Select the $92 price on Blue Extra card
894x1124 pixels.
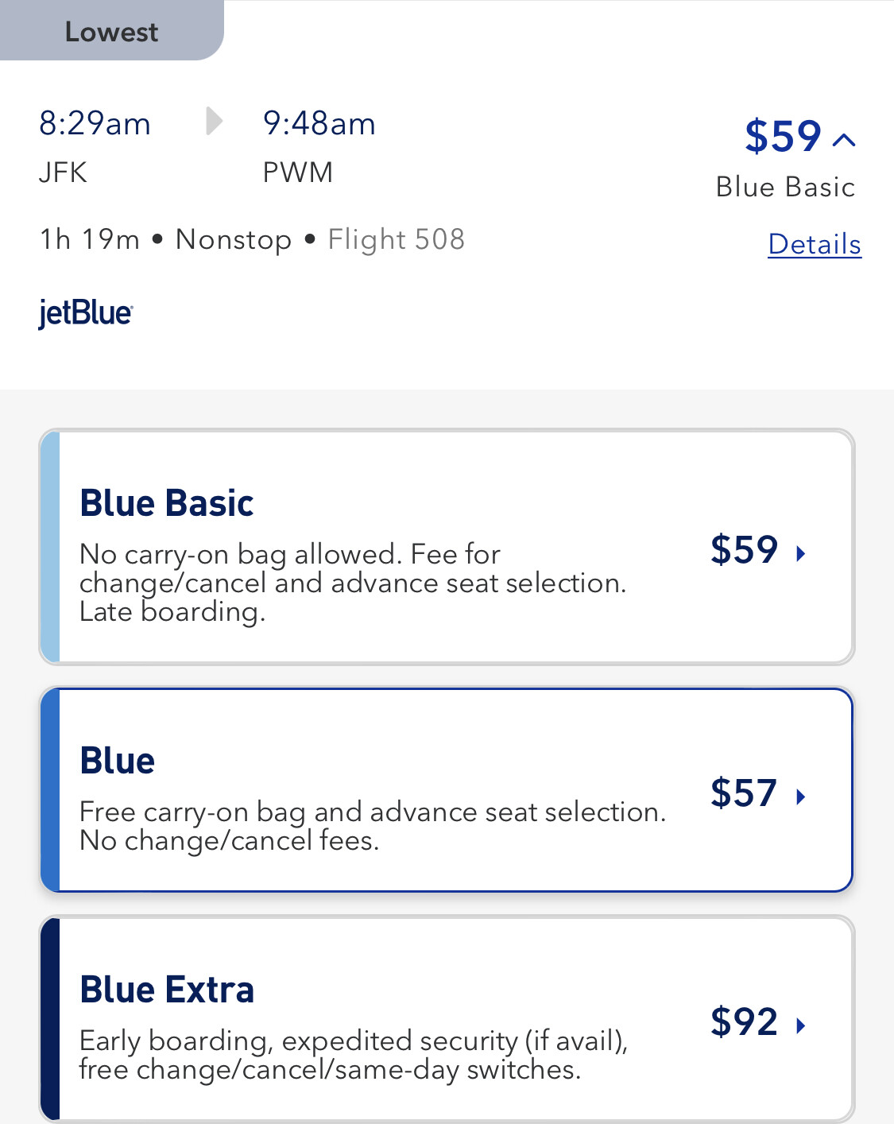tap(744, 1022)
